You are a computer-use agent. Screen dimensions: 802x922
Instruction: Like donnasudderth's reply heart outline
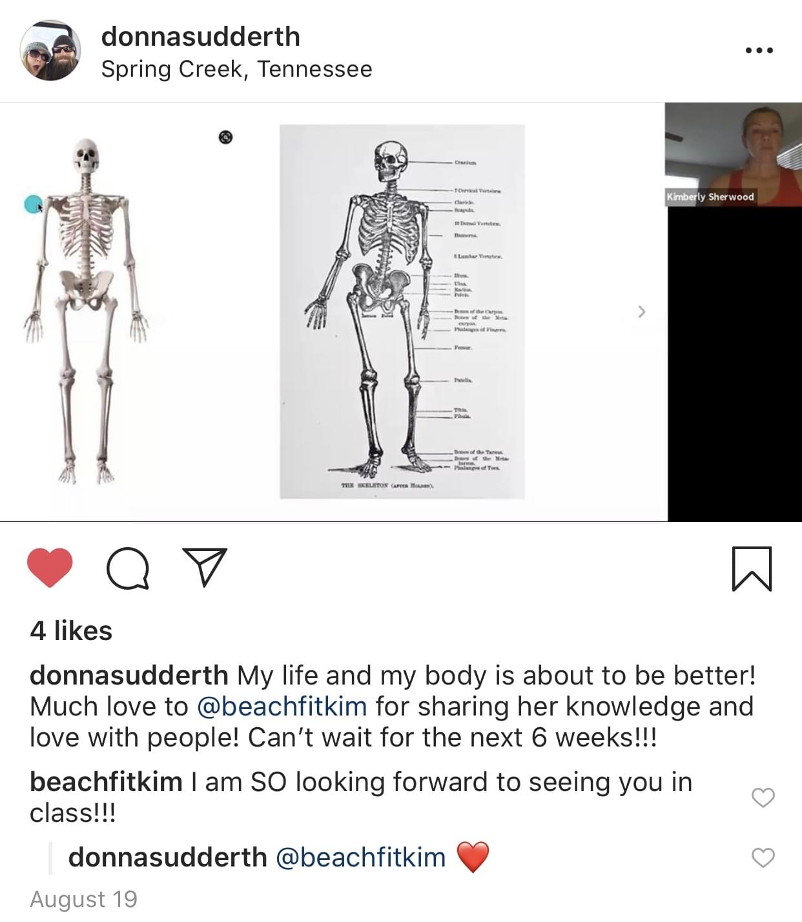763,857
